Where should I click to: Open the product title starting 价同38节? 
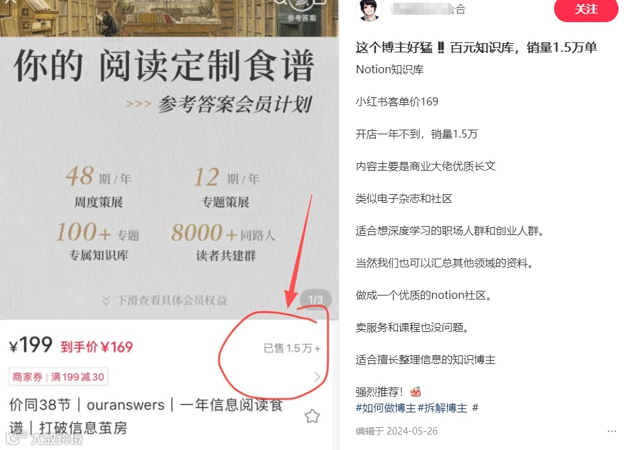(146, 416)
